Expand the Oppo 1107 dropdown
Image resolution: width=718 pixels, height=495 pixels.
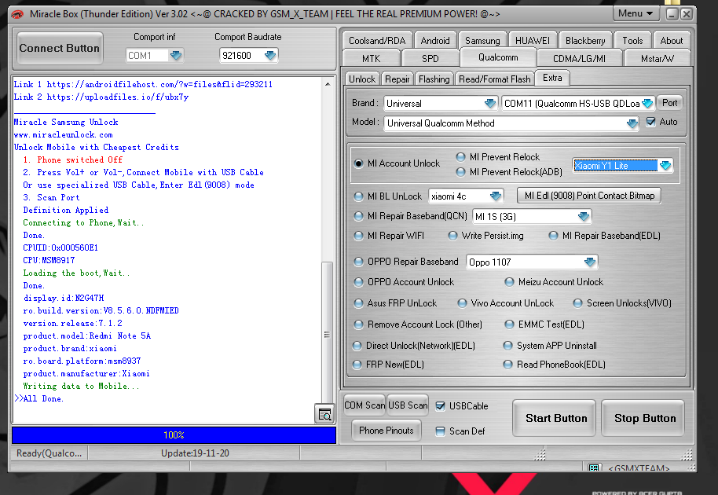(x=590, y=262)
